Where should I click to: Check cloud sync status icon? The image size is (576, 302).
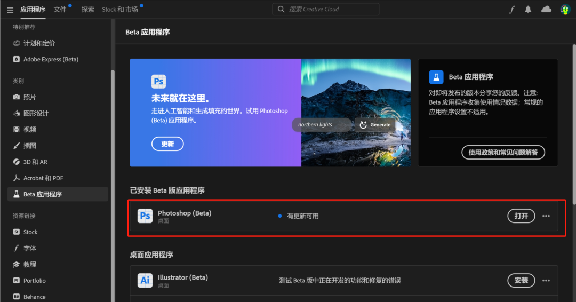(x=546, y=9)
